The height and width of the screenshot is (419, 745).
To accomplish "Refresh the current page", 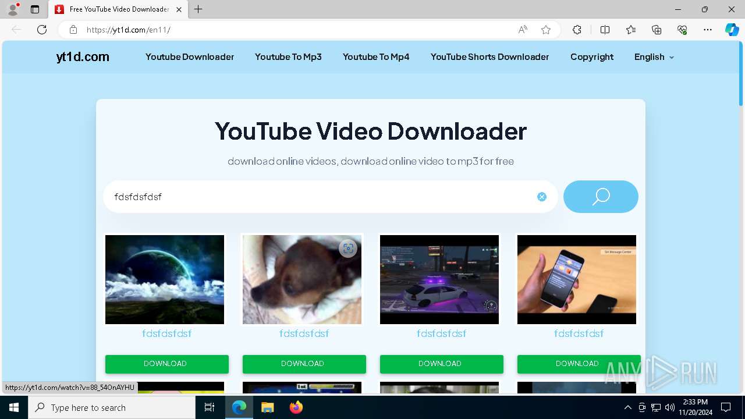I will point(42,30).
